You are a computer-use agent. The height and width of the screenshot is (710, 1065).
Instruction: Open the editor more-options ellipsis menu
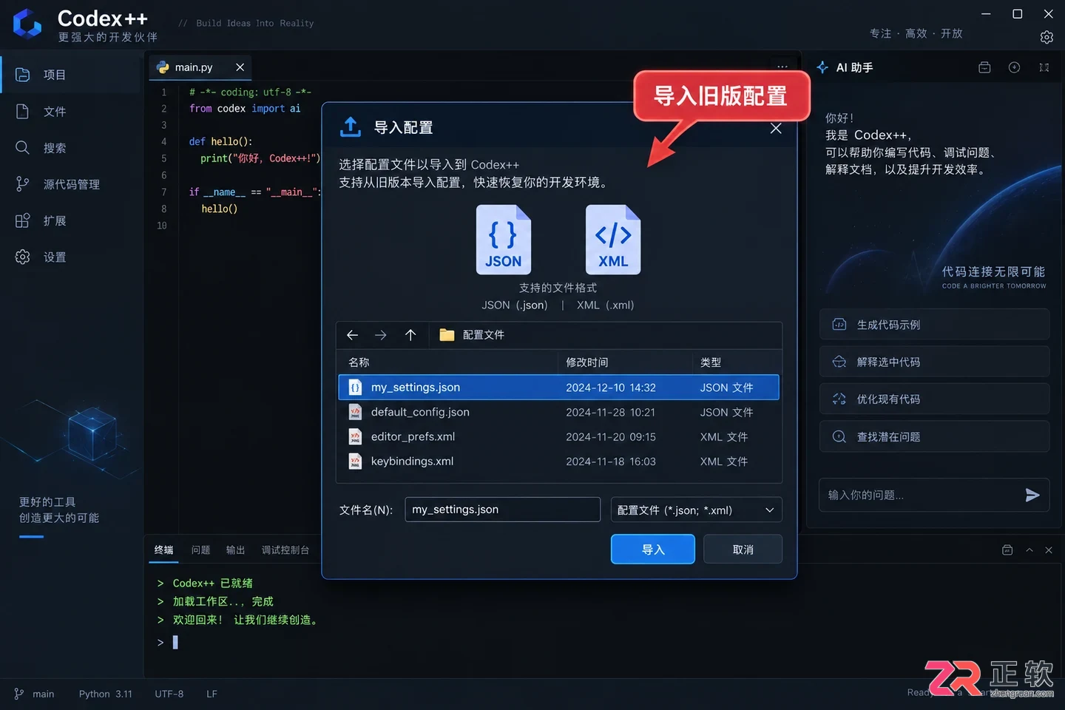pos(782,67)
